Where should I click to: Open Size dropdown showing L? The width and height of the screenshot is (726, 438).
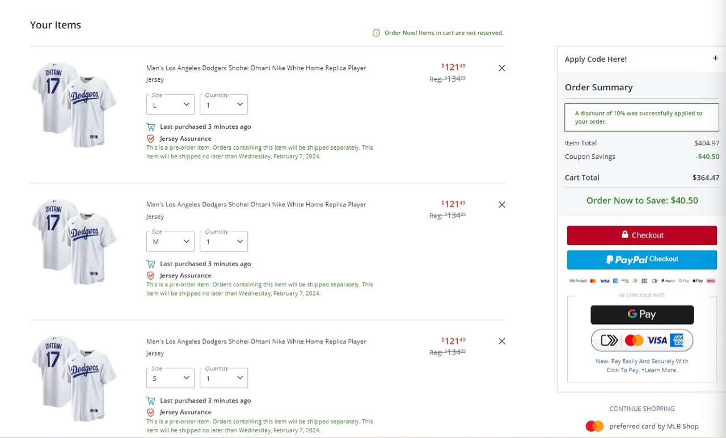[170, 104]
